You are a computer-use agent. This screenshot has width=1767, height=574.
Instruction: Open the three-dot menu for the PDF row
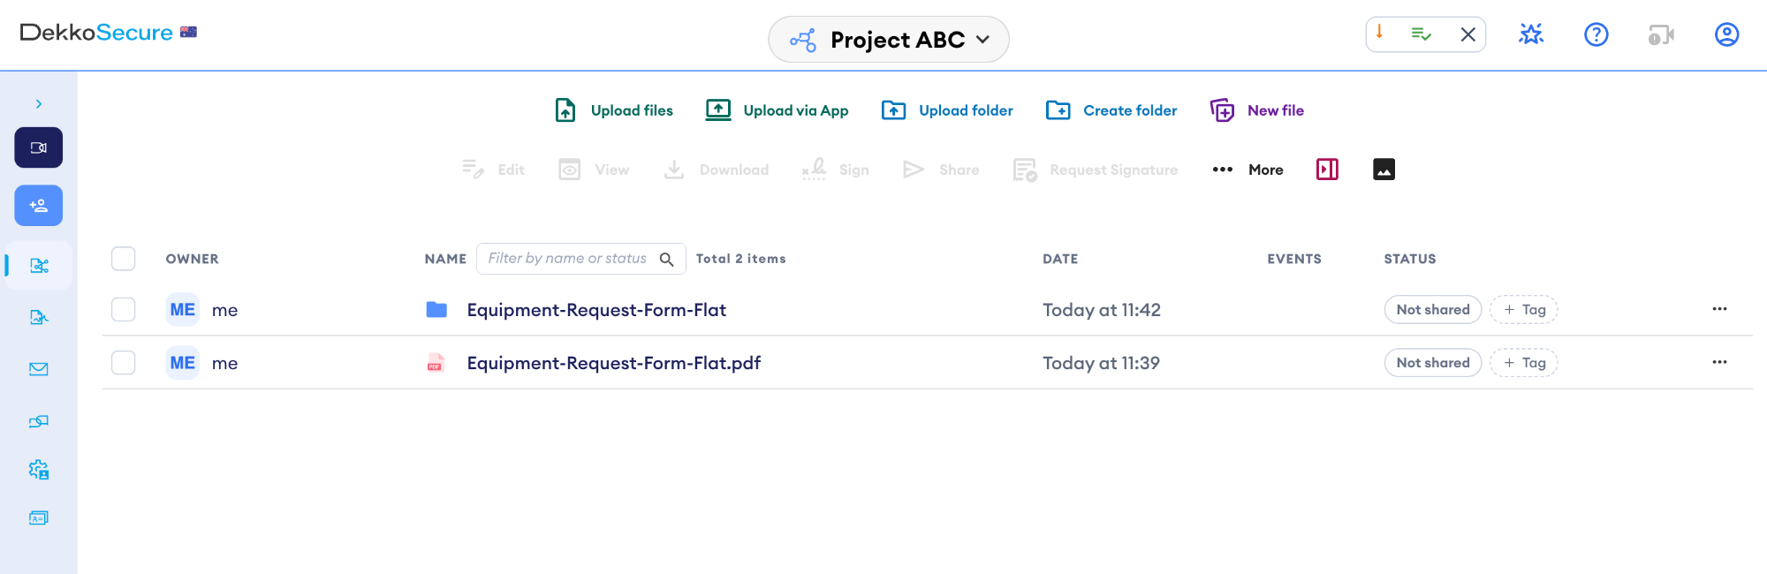pos(1719,362)
